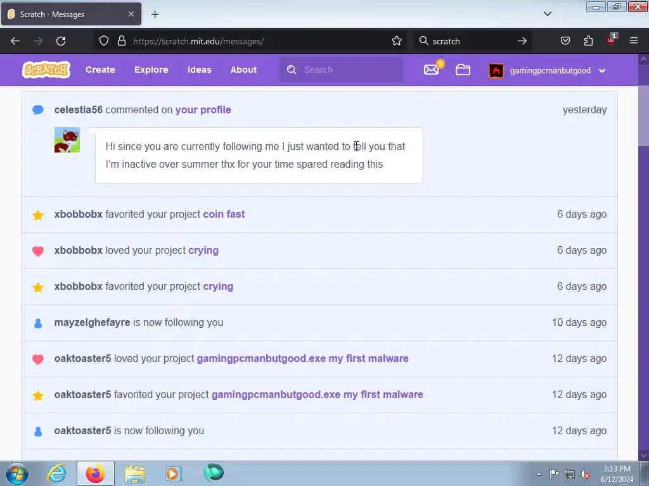Click the comment bubble icon beside celestia56
Viewport: 649px width, 486px height.
38,110
